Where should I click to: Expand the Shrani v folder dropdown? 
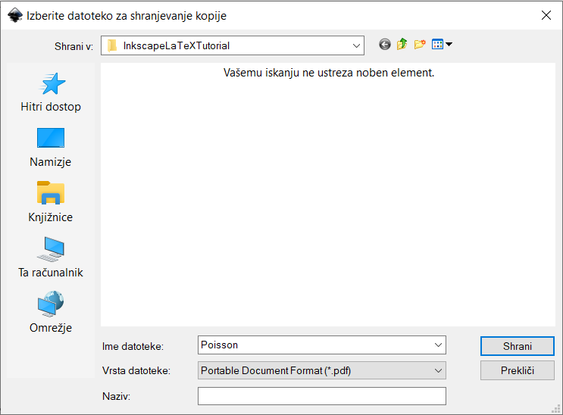click(x=357, y=45)
